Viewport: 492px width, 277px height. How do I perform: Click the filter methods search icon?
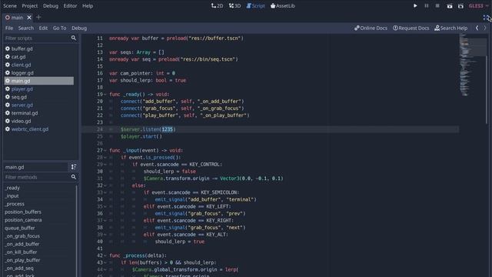coord(74,177)
